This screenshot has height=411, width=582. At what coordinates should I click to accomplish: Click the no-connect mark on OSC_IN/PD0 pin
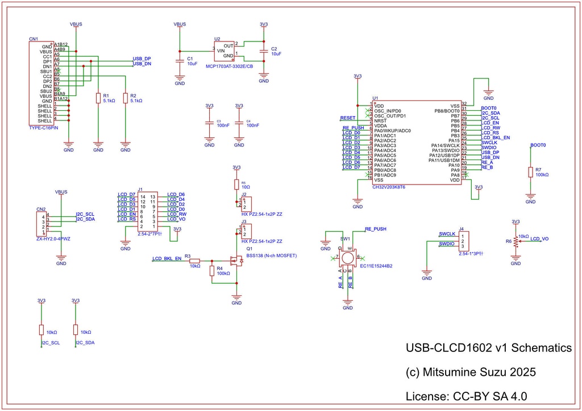pos(367,110)
